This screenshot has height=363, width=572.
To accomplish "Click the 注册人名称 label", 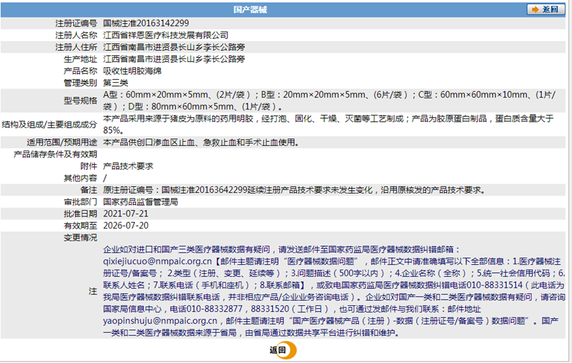I will [76, 36].
